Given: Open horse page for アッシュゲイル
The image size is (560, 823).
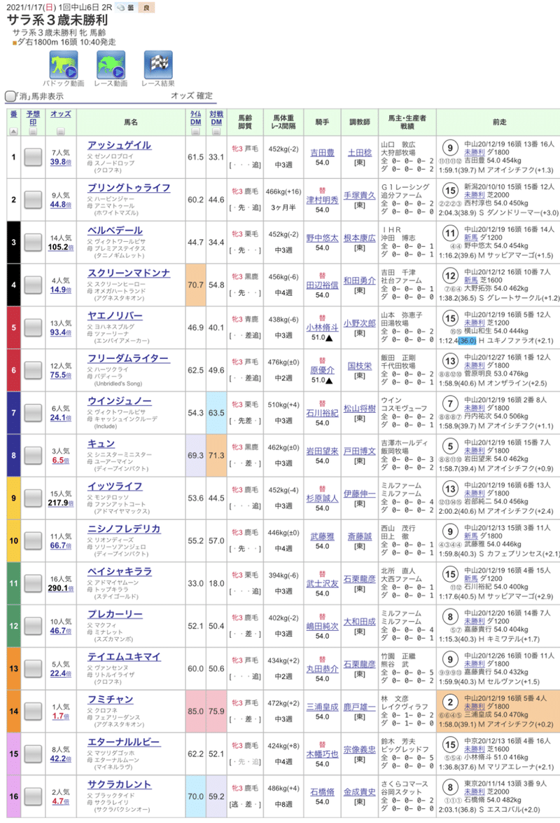Looking at the screenshot, I should click(x=120, y=145).
